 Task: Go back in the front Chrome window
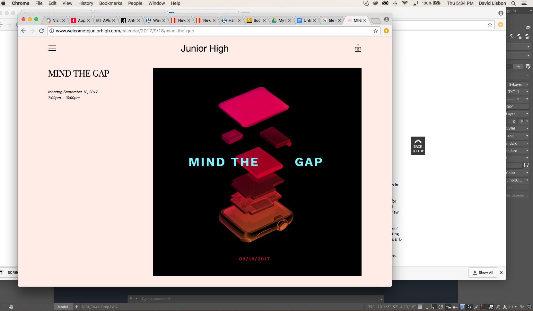pyautogui.click(x=23, y=31)
